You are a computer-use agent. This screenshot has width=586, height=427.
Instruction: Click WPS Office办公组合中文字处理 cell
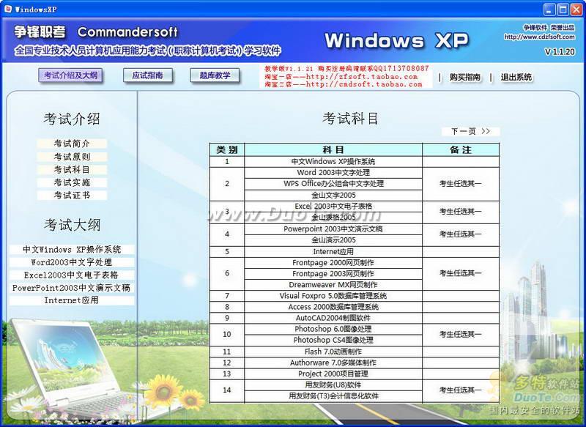point(333,184)
